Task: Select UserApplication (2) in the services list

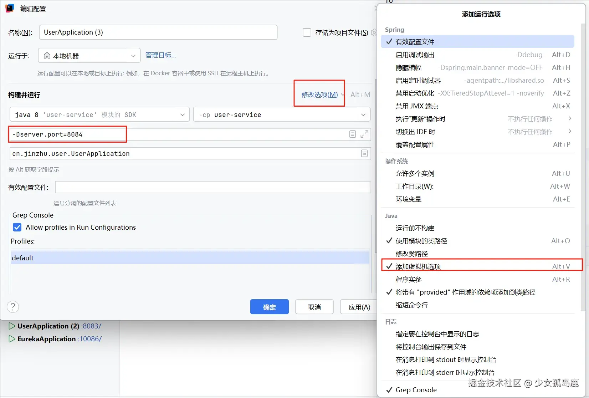Action: pyautogui.click(x=48, y=326)
